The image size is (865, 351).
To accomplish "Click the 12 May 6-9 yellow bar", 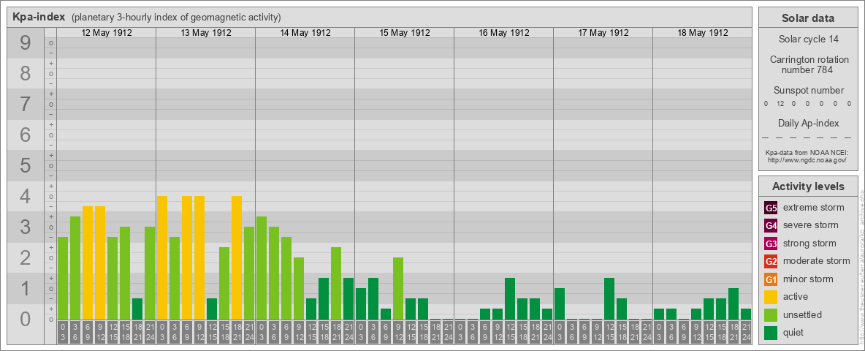I will pyautogui.click(x=88, y=263).
